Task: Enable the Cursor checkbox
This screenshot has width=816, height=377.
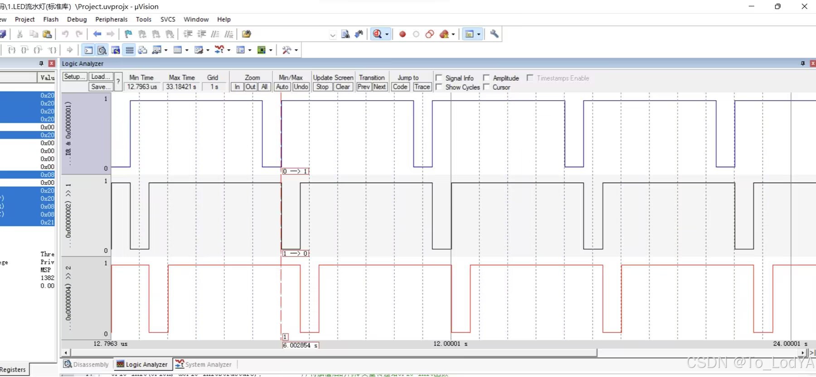Action: (486, 87)
